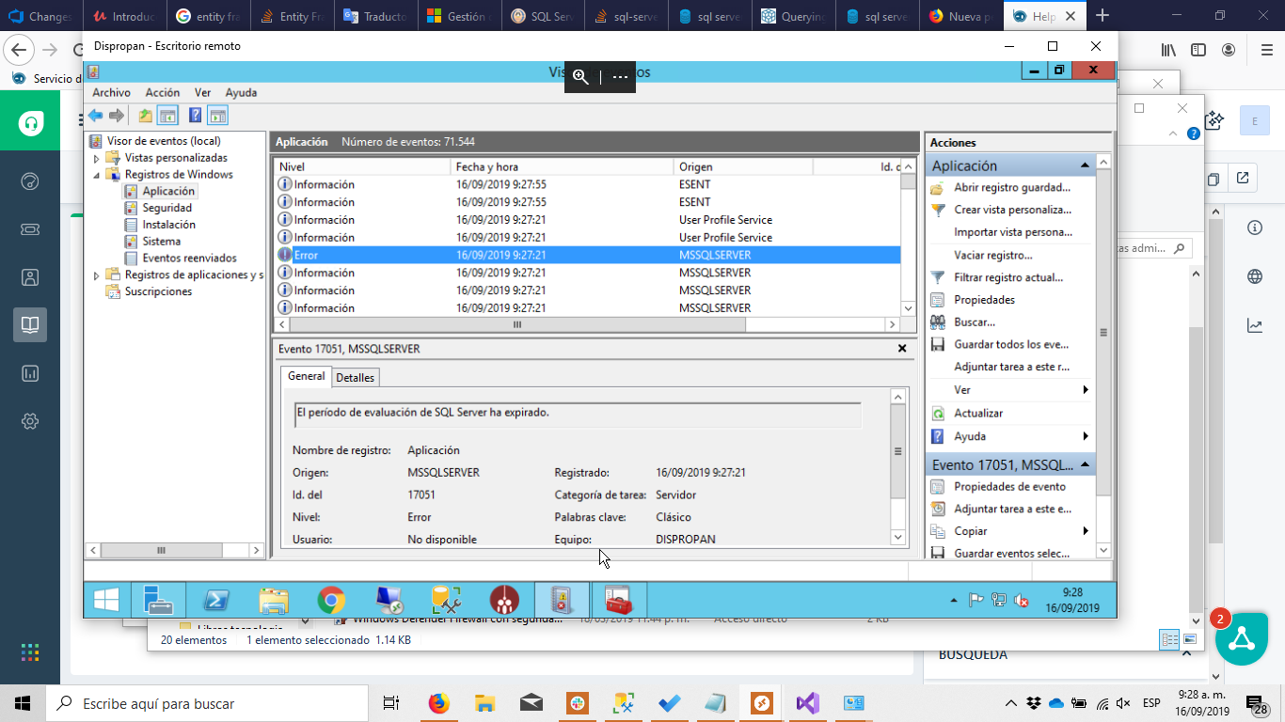
Task: Open the help toolbar icon
Action: [x=196, y=116]
